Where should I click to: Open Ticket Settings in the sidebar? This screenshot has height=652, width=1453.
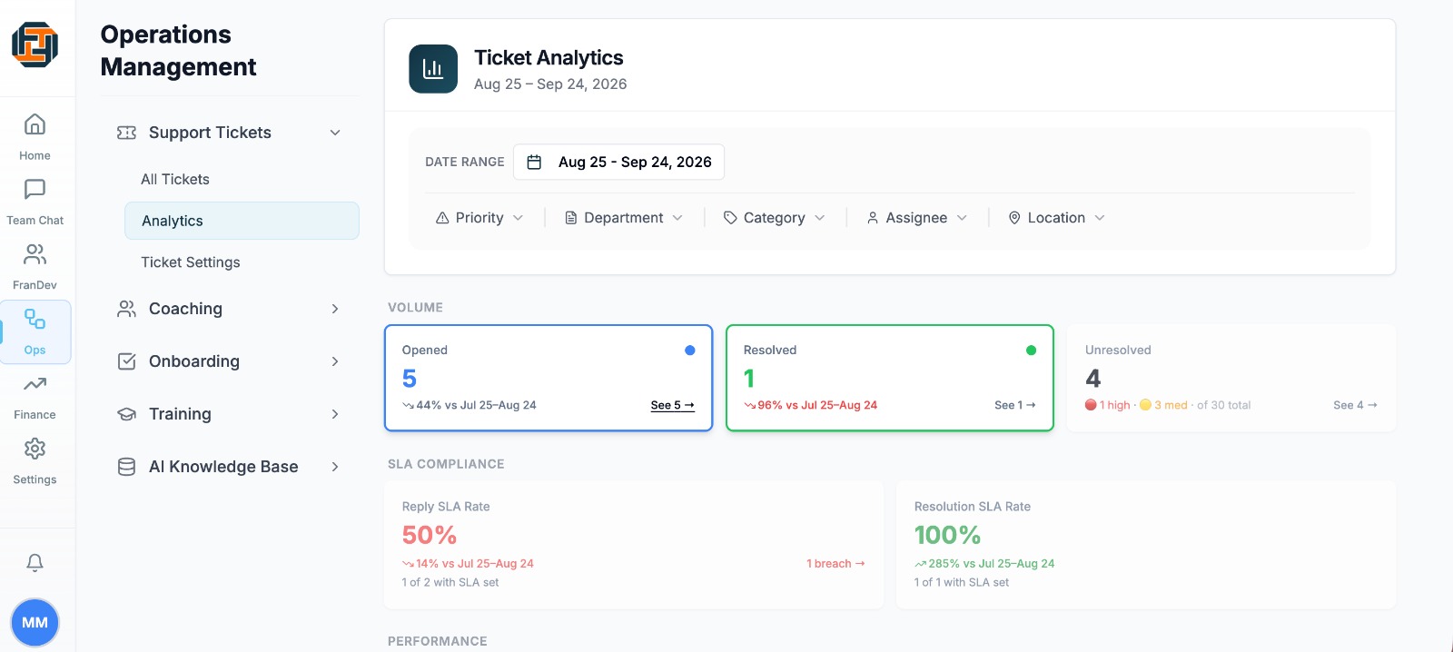191,262
